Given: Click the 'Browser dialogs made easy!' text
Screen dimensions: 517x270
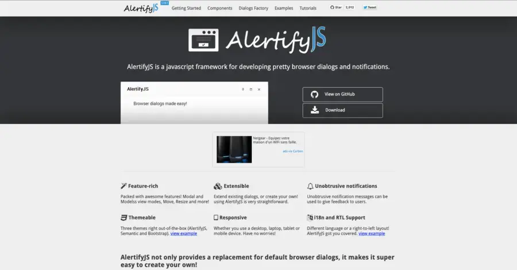Looking at the screenshot, I should point(160,103).
